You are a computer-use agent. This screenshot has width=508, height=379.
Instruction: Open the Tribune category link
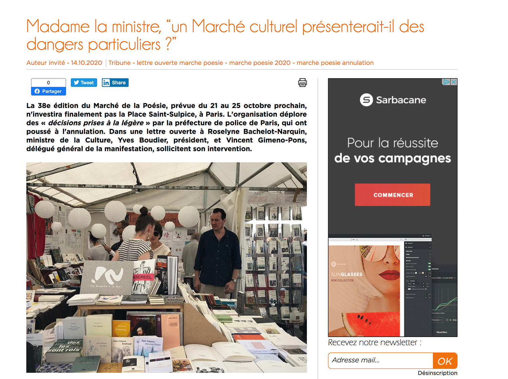[120, 63]
